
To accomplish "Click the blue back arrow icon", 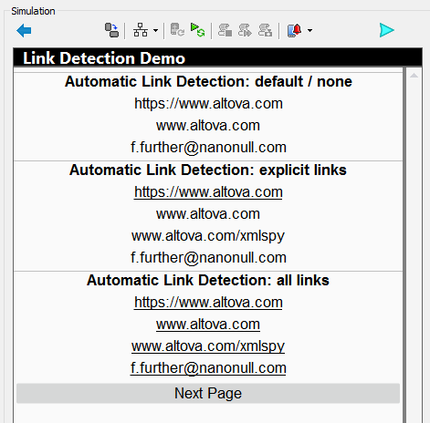I will pyautogui.click(x=24, y=31).
